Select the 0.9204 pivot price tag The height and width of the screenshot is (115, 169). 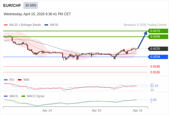pos(158,57)
